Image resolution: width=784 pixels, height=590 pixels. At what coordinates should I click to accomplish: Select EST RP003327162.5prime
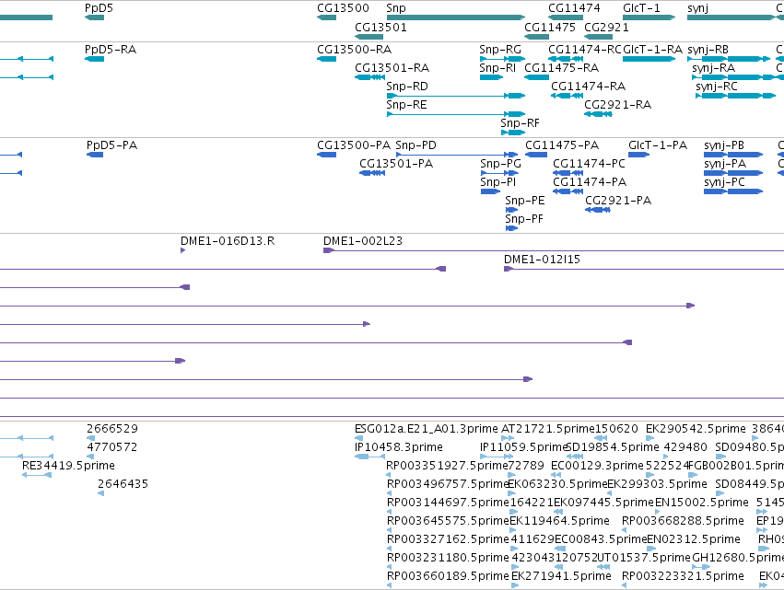point(390,549)
